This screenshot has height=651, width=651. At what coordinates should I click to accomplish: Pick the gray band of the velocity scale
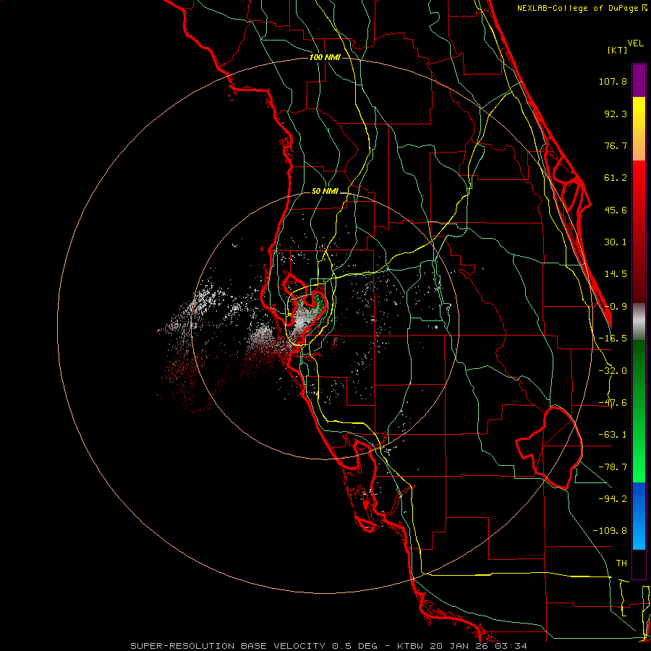(639, 322)
